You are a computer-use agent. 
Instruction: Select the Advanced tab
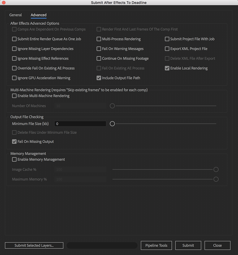38,15
